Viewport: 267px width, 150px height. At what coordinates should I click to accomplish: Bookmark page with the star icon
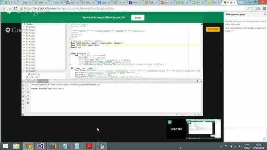pos(252,8)
